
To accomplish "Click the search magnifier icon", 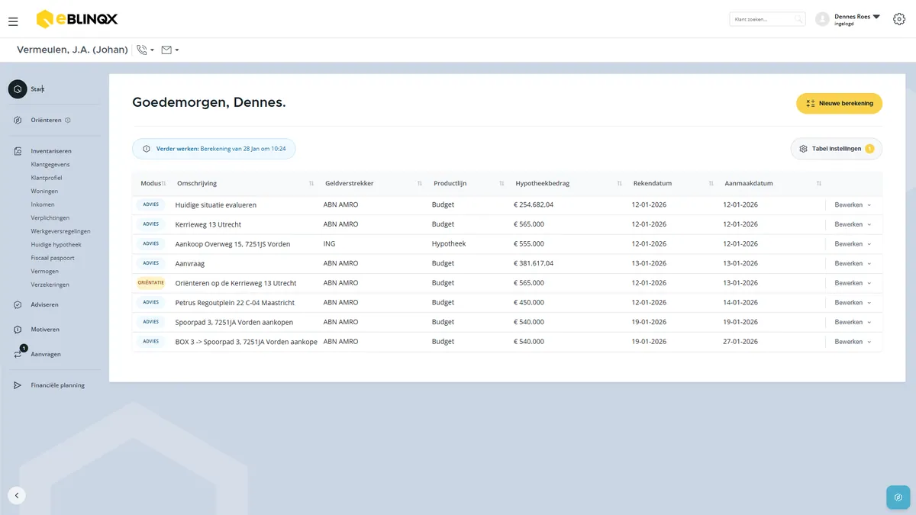I will click(798, 19).
